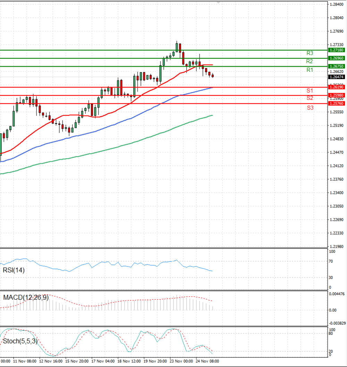Click the RSI(14) indicator label
Screen dimensions: 347x367
coord(14,270)
